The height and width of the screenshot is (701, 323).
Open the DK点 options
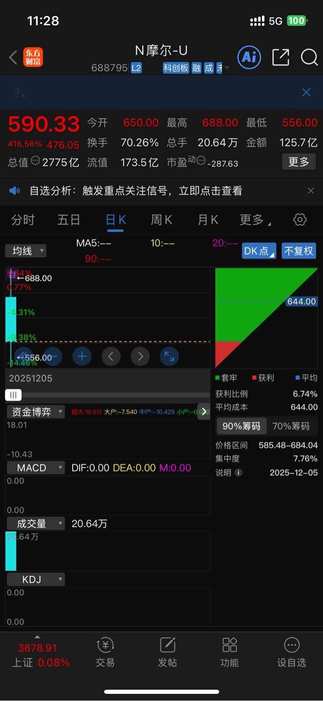click(259, 251)
